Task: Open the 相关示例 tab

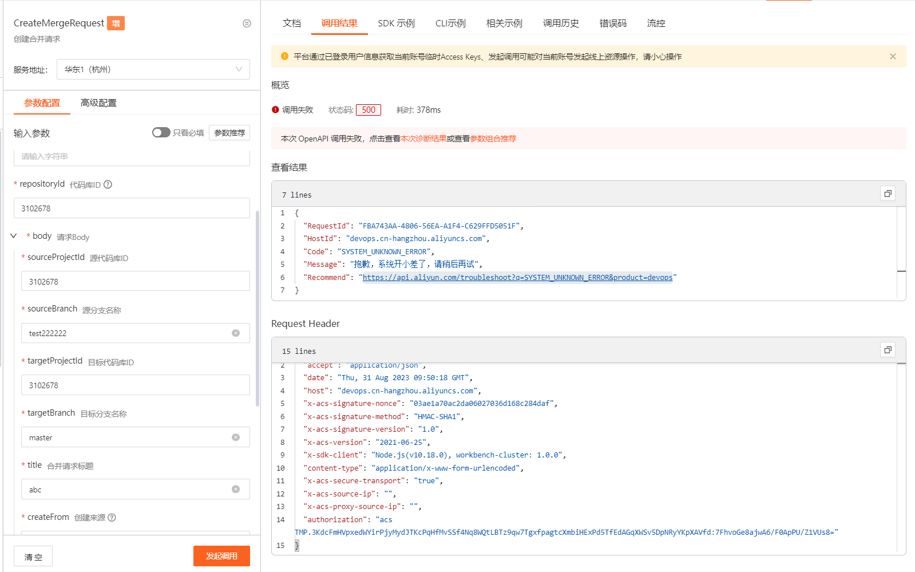Action: click(504, 23)
